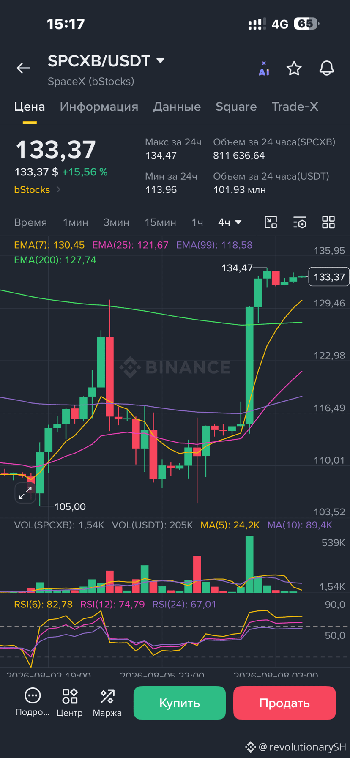Open price alerts bell icon
This screenshot has width=350, height=758.
click(x=326, y=68)
